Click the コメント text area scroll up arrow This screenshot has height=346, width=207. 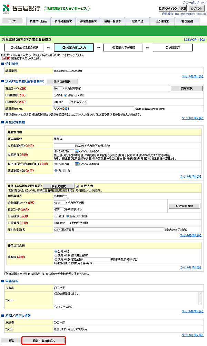coord(200,294)
